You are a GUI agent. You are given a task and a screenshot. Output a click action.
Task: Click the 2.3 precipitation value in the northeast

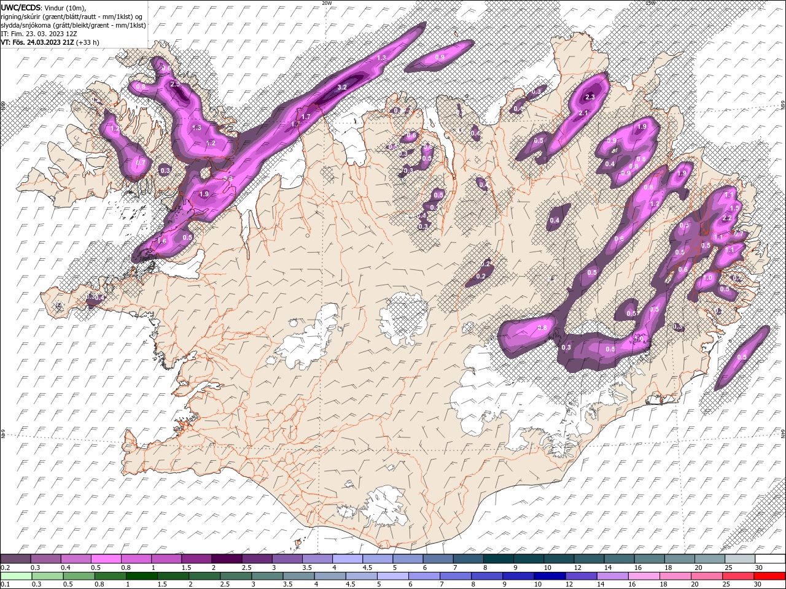point(591,97)
